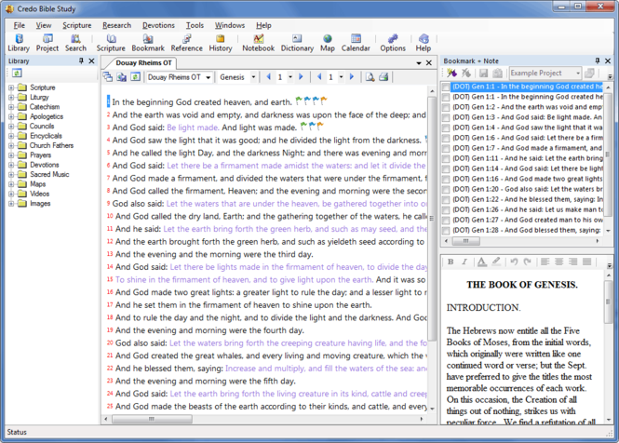The width and height of the screenshot is (619, 443).
Task: Open the Genesis book dropdown
Action: coord(253,77)
